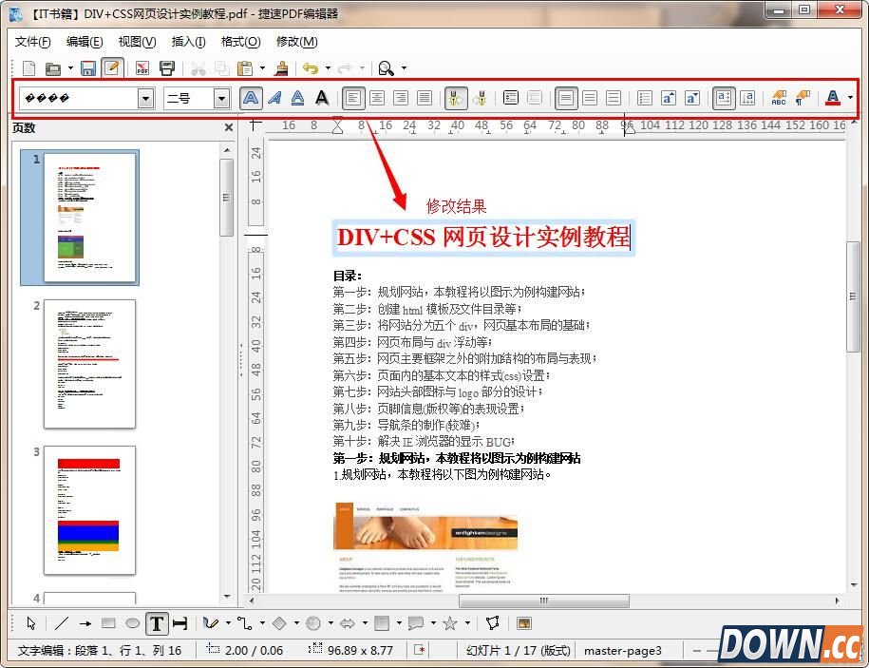The height and width of the screenshot is (668, 869).
Task: Click the Undo arrow icon
Action: point(310,67)
